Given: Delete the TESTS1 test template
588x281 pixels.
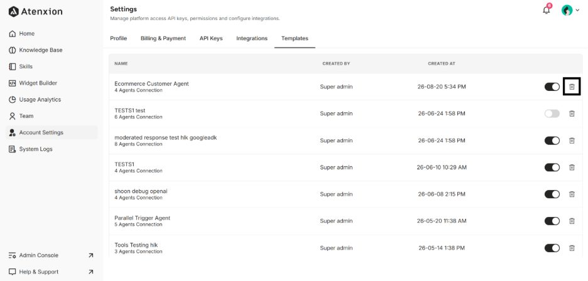Looking at the screenshot, I should coord(572,114).
